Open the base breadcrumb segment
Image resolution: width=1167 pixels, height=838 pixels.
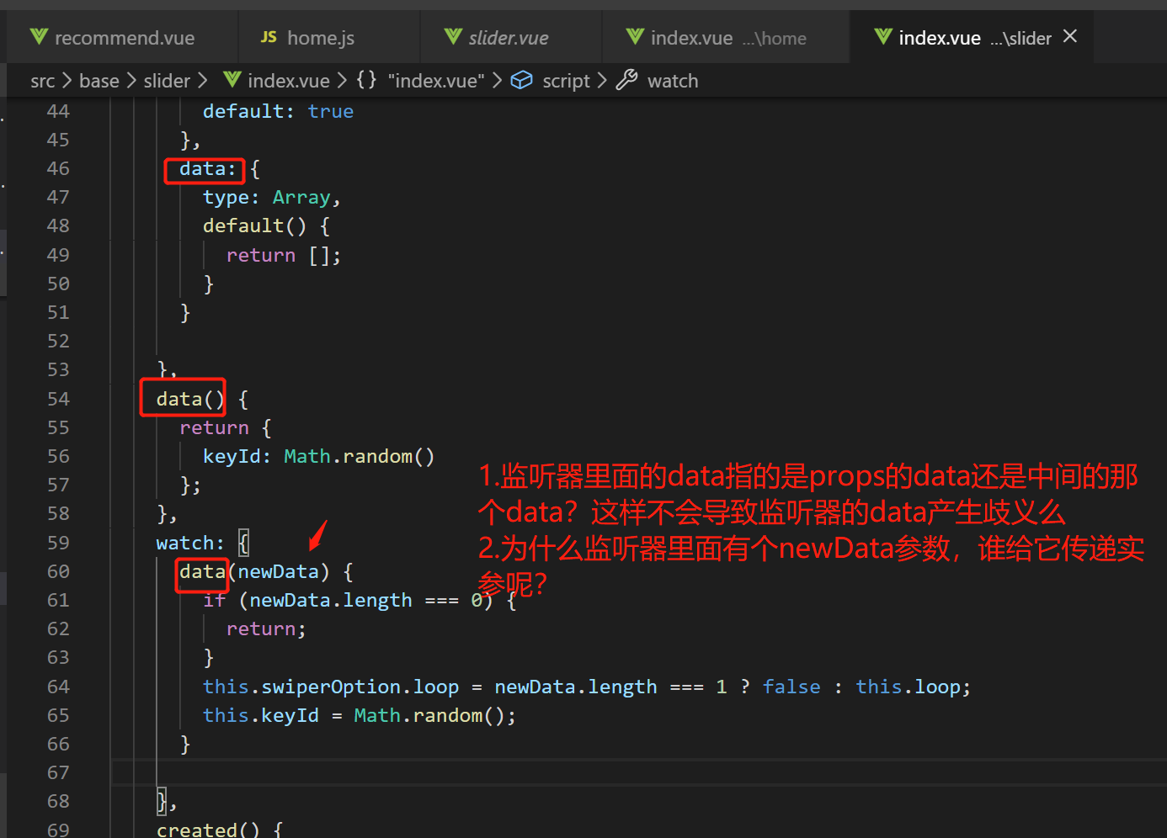[99, 81]
